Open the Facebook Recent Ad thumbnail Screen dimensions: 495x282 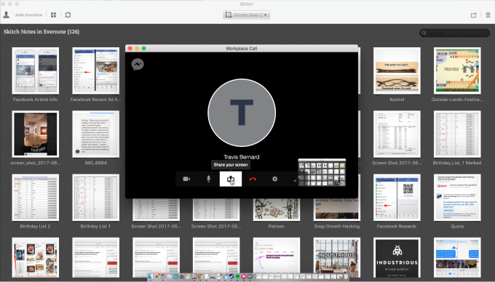(95, 70)
